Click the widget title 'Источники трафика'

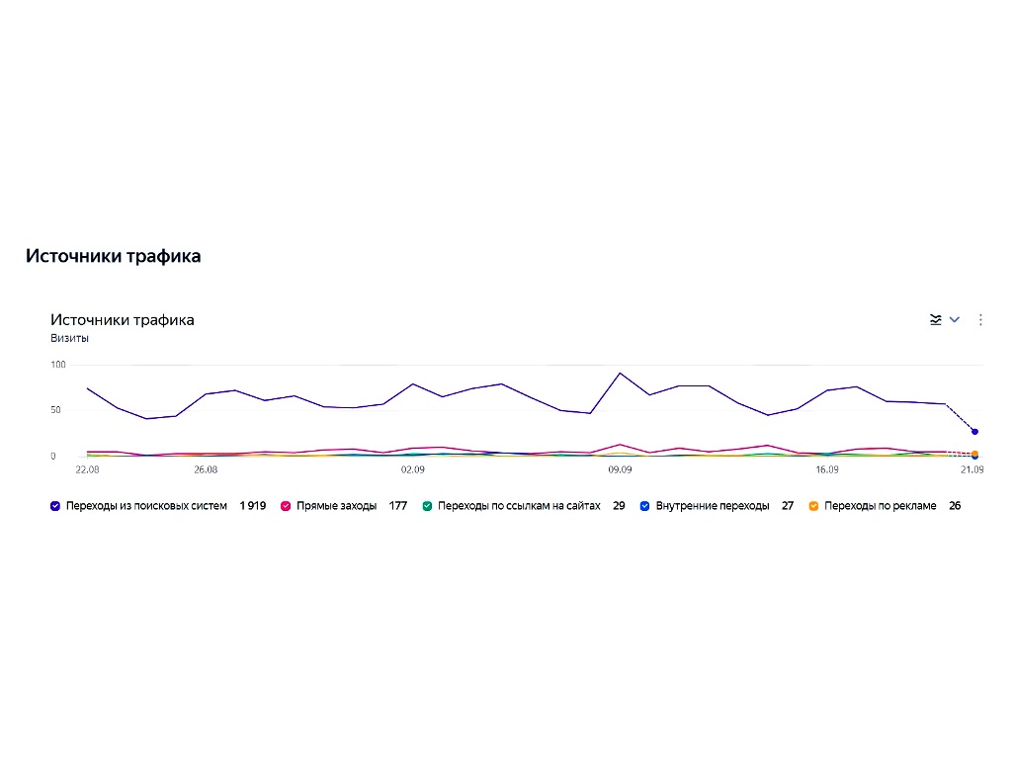tap(123, 320)
